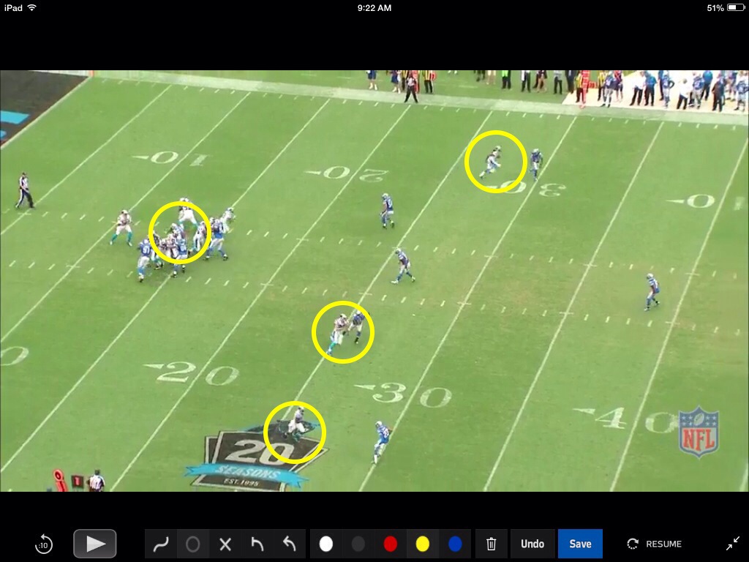Delete all drawings with the trash icon
Viewport: 749px width, 562px height.
[x=491, y=544]
